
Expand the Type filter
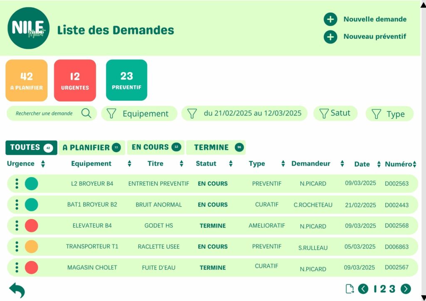(389, 114)
